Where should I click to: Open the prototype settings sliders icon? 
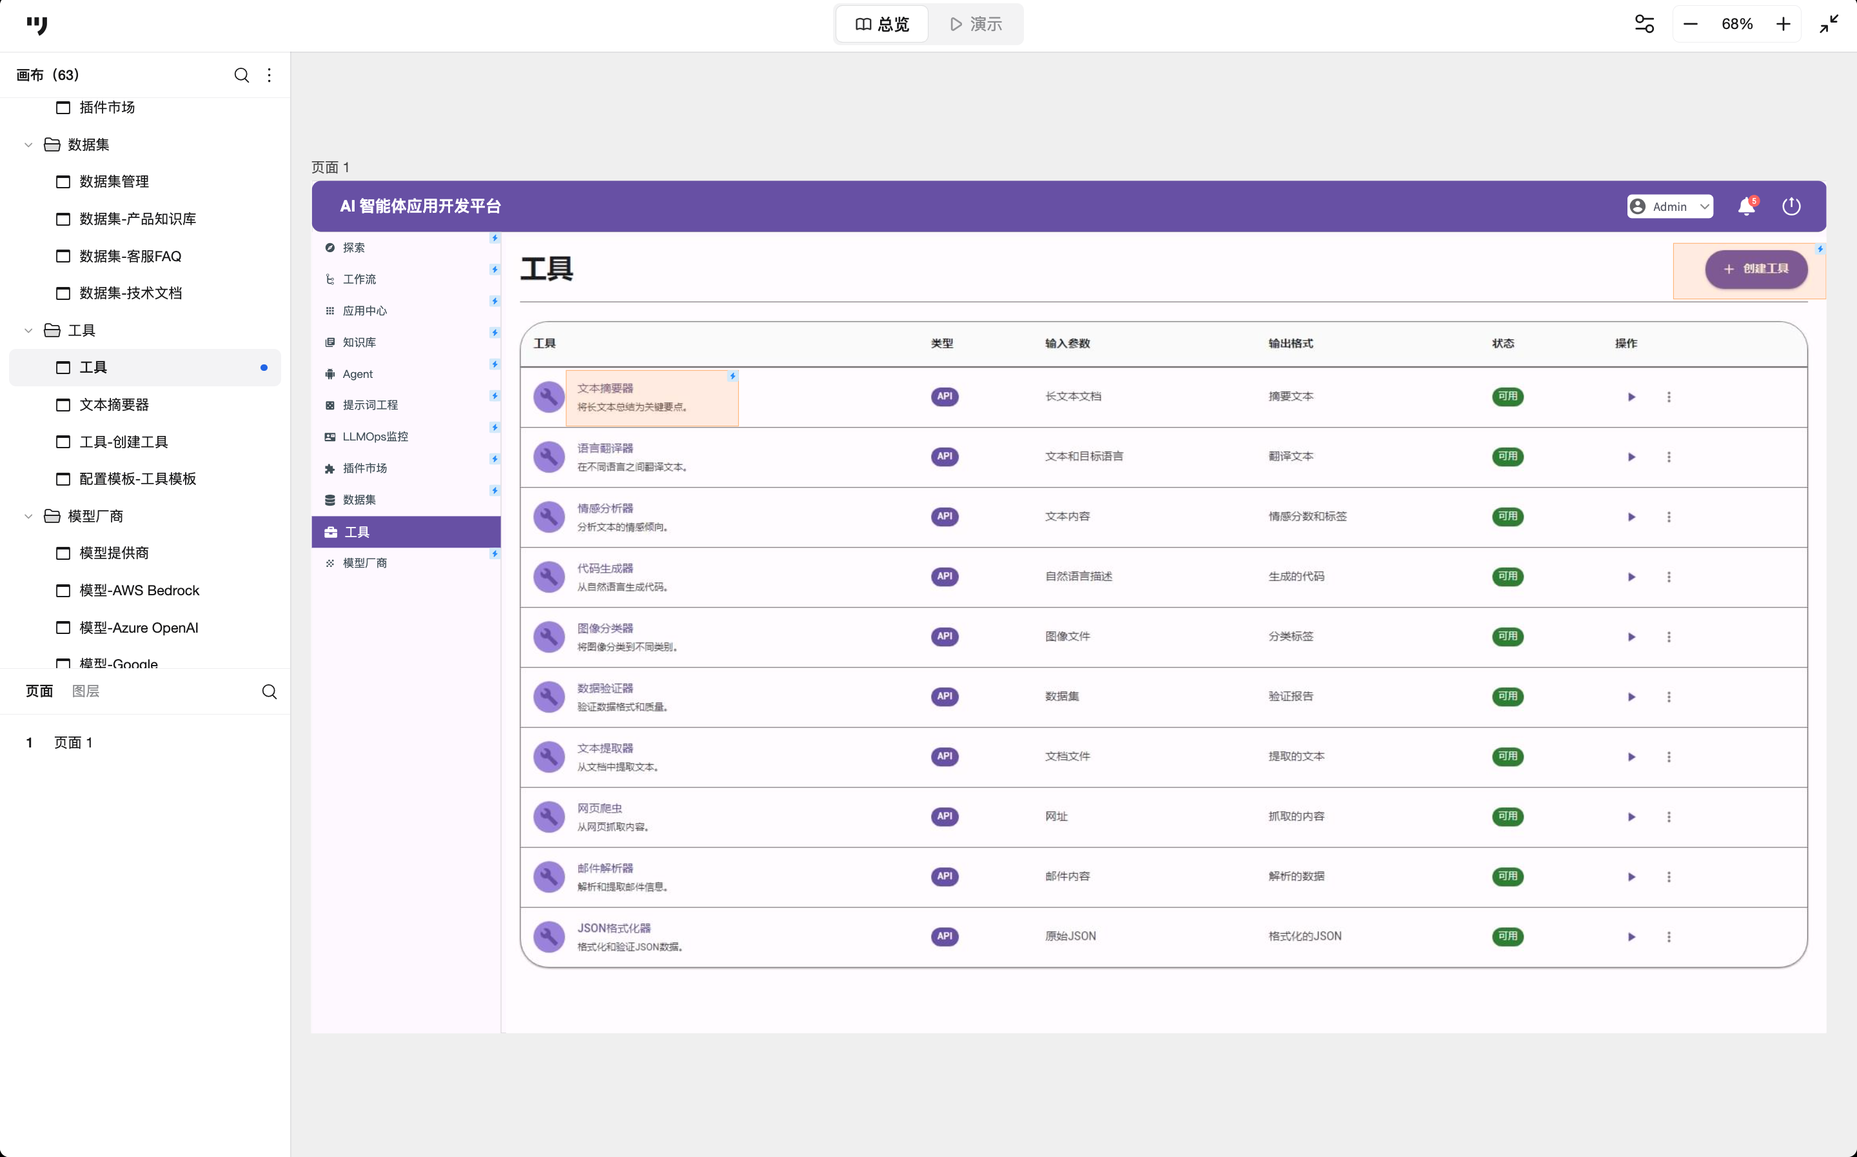coord(1644,25)
